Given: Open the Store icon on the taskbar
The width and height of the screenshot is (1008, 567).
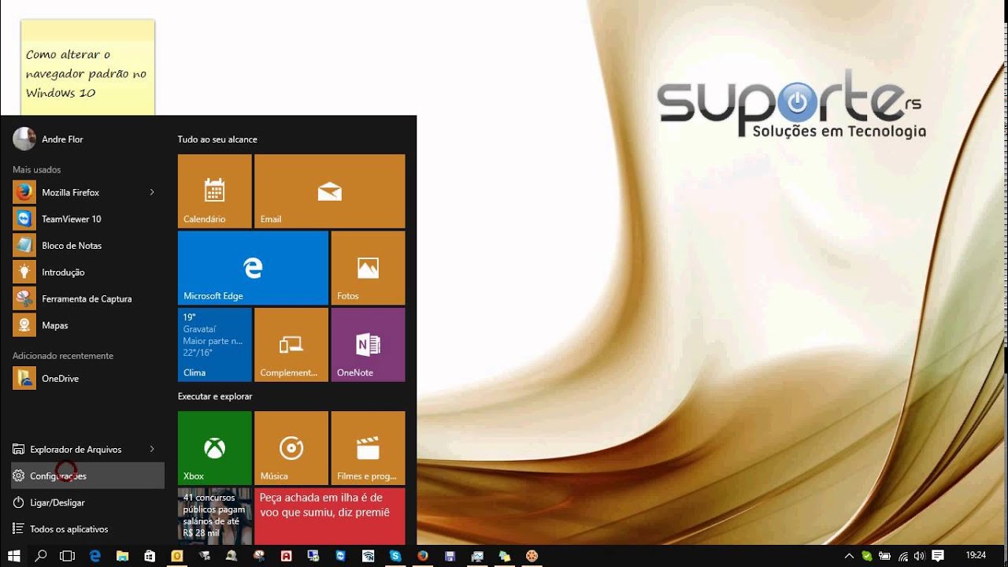Looking at the screenshot, I should coord(150,555).
